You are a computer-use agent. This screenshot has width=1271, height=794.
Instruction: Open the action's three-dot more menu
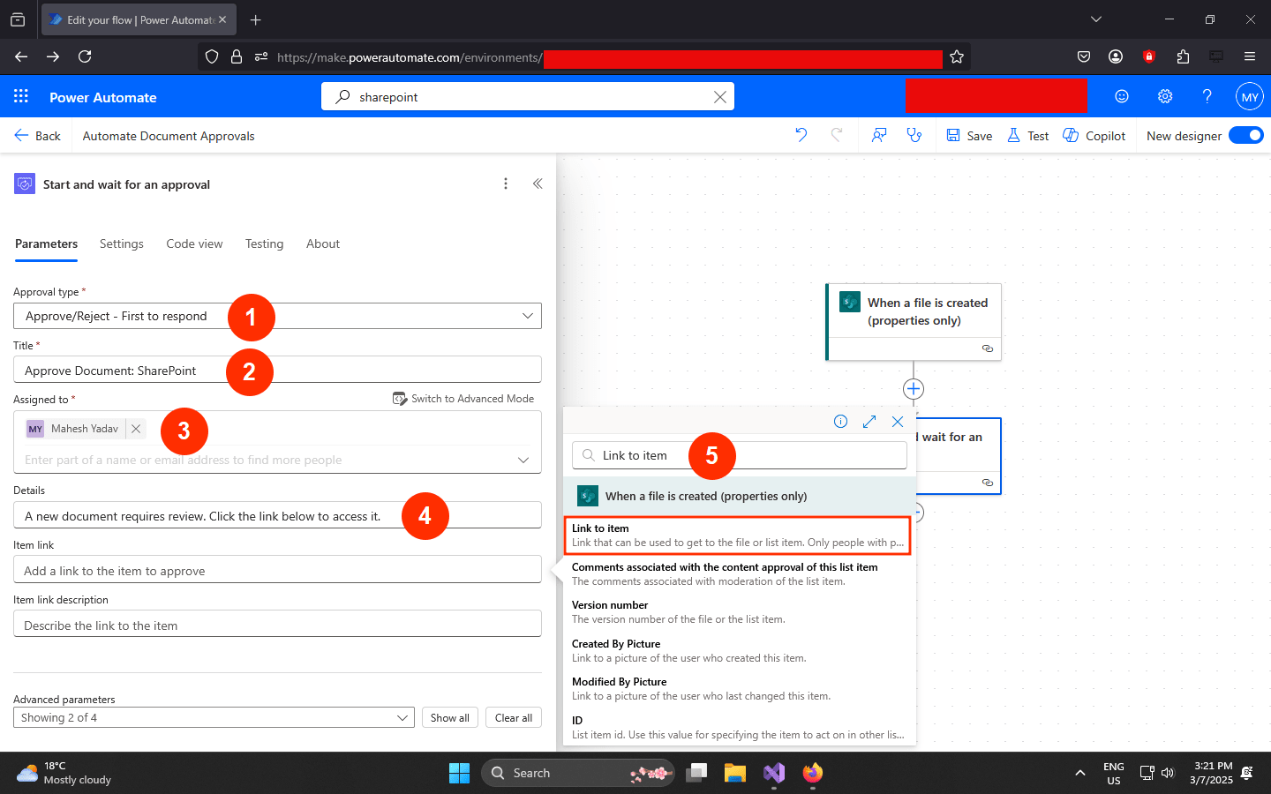point(506,184)
